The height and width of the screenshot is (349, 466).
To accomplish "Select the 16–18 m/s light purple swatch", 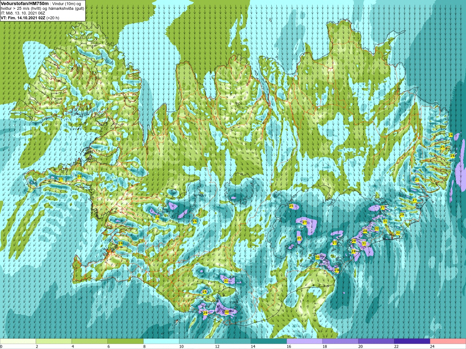I will (x=305, y=341).
